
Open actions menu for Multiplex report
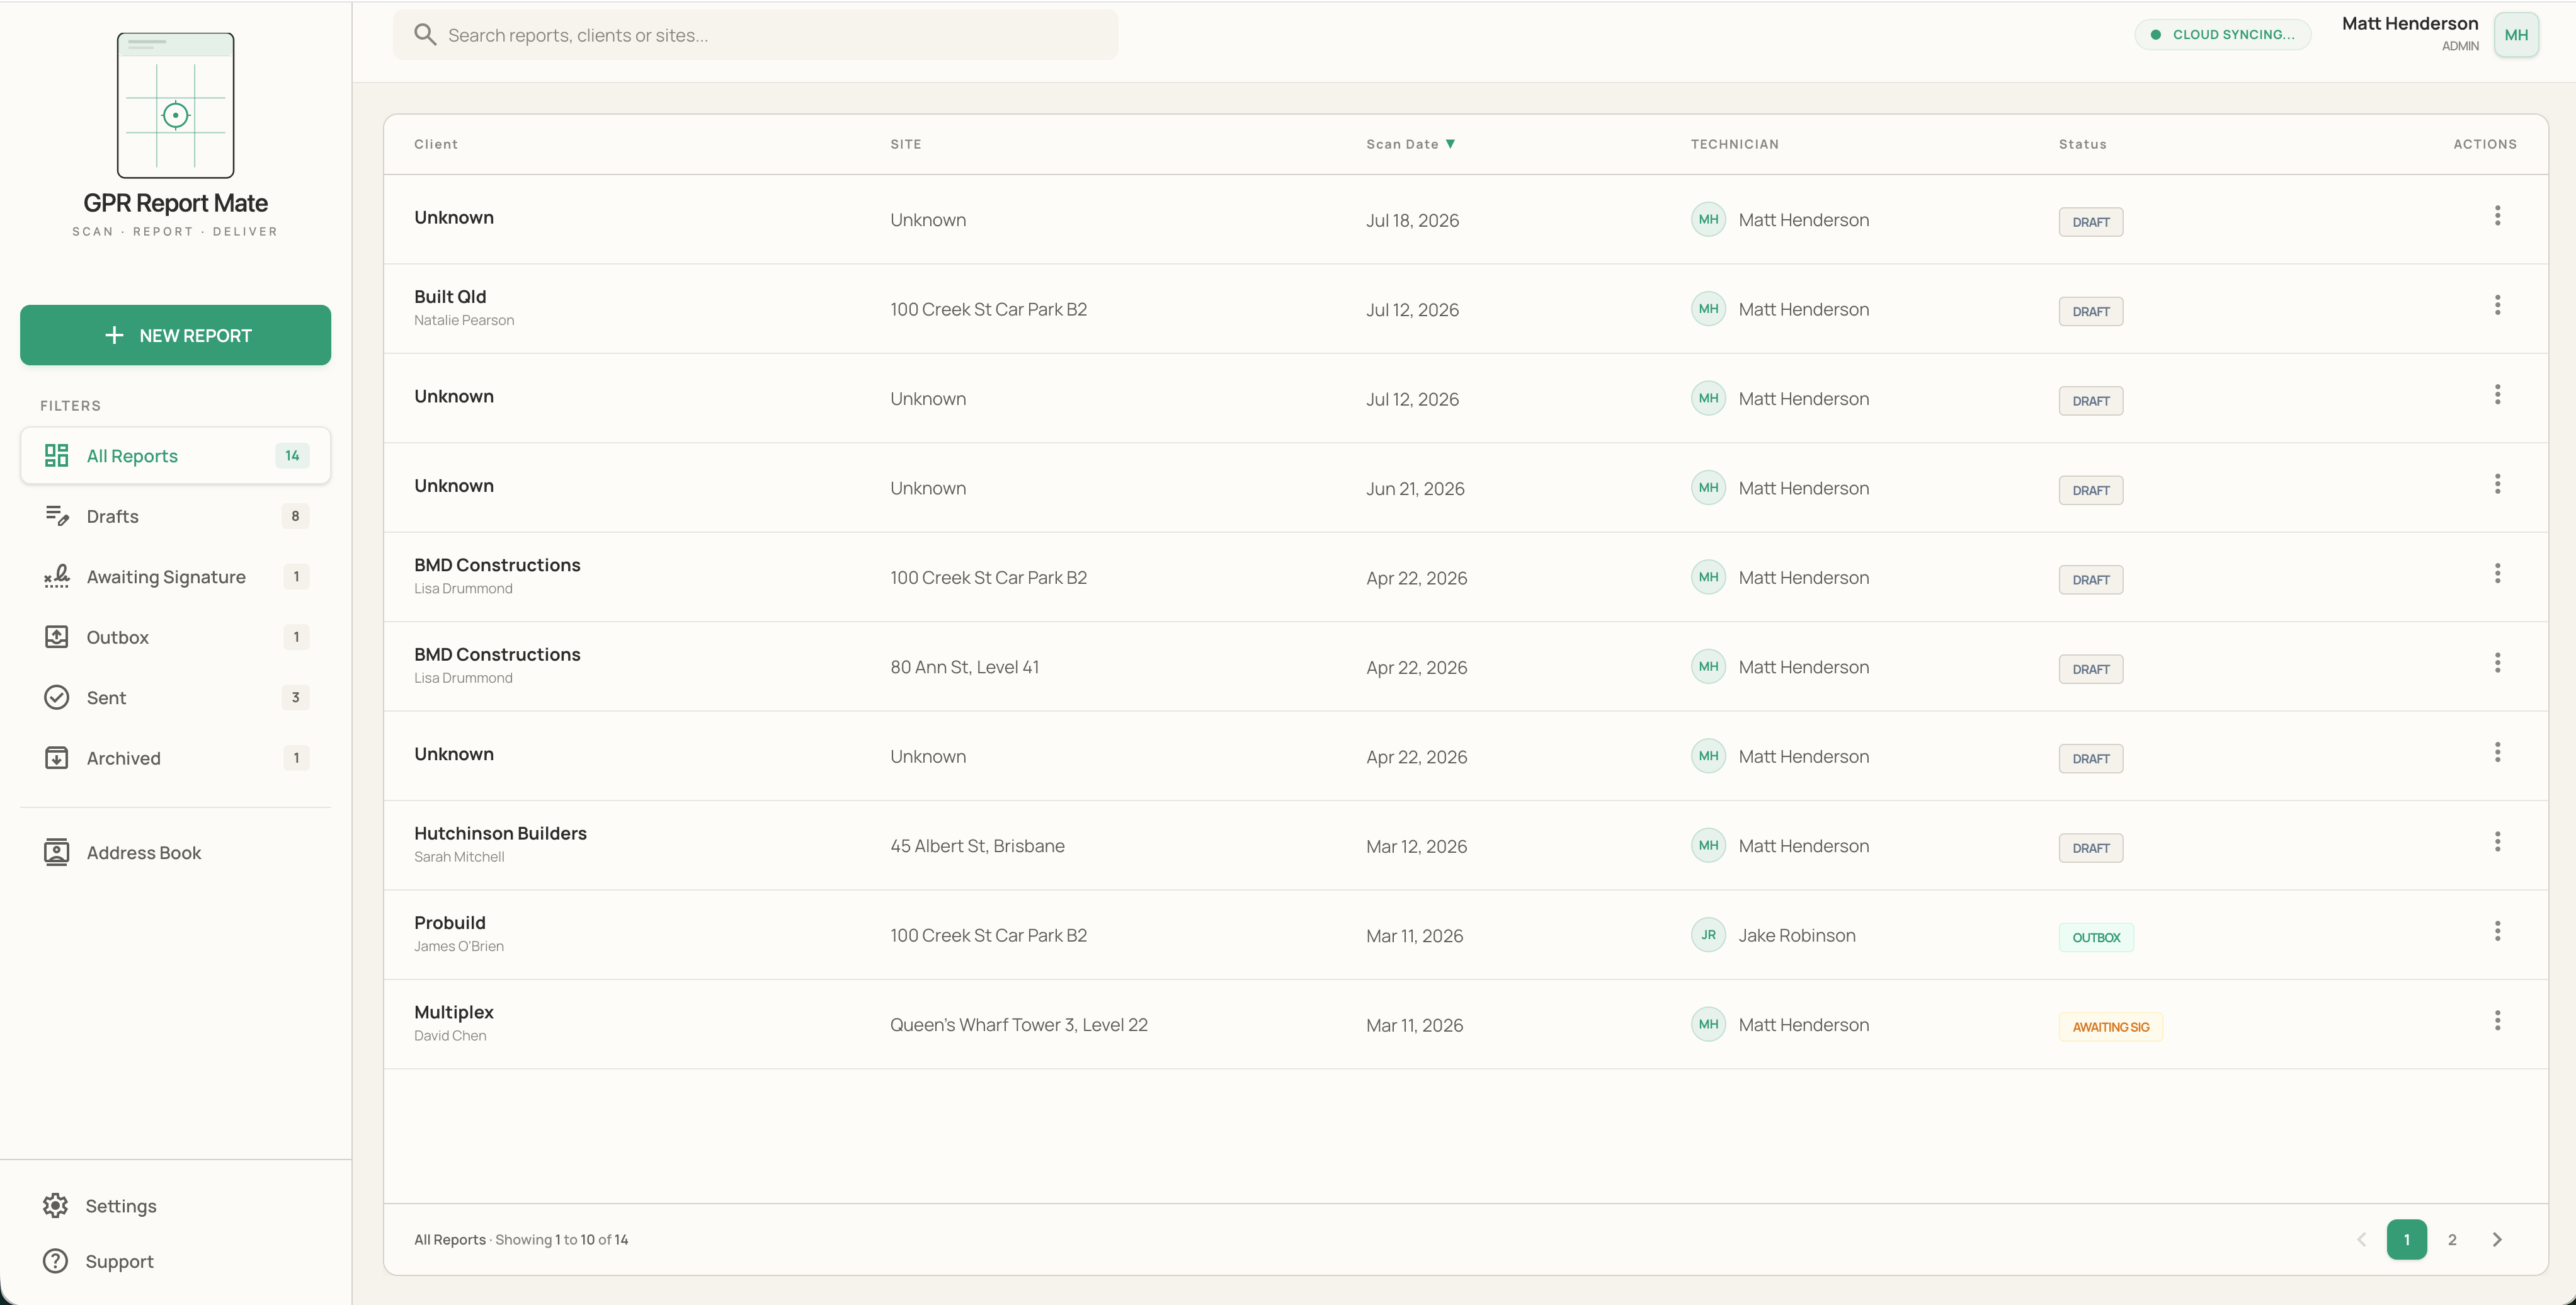click(2497, 1021)
